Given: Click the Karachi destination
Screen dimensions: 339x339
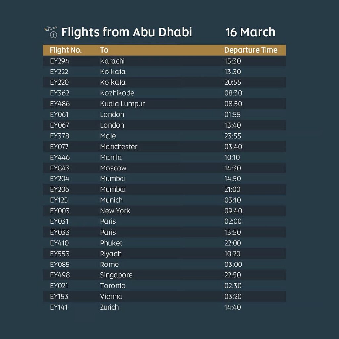Looking at the screenshot, I should click(112, 61).
